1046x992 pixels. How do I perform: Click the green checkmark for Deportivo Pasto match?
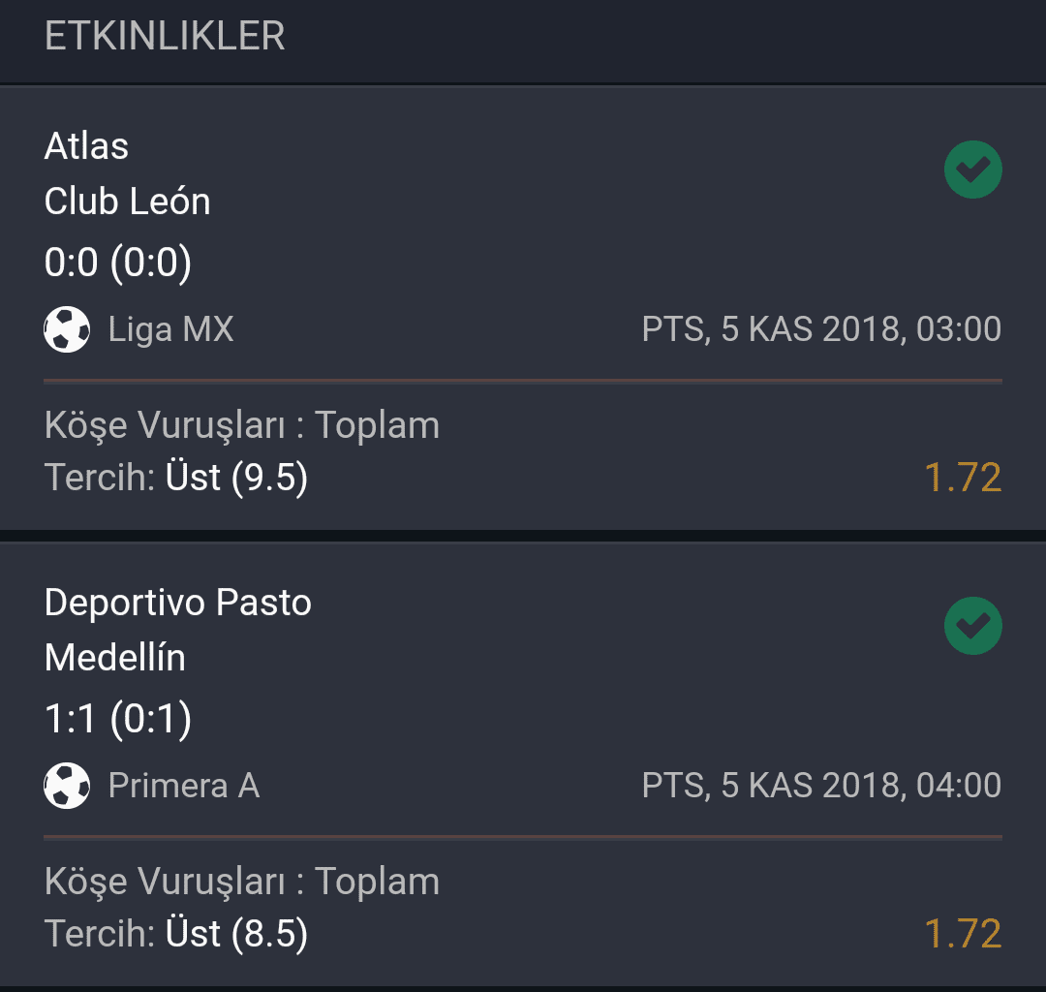pyautogui.click(x=972, y=626)
